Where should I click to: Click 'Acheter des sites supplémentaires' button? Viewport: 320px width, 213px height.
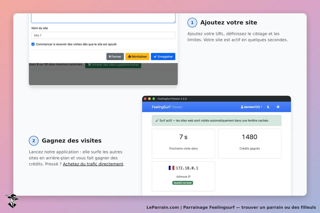[x=113, y=65]
